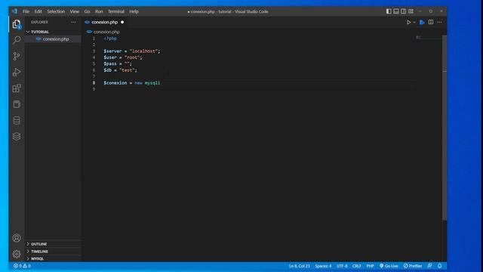Click the Prettier status button
The width and height of the screenshot is (483, 272).
413,266
